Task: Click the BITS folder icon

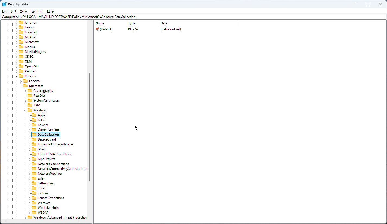Action: [x=34, y=120]
